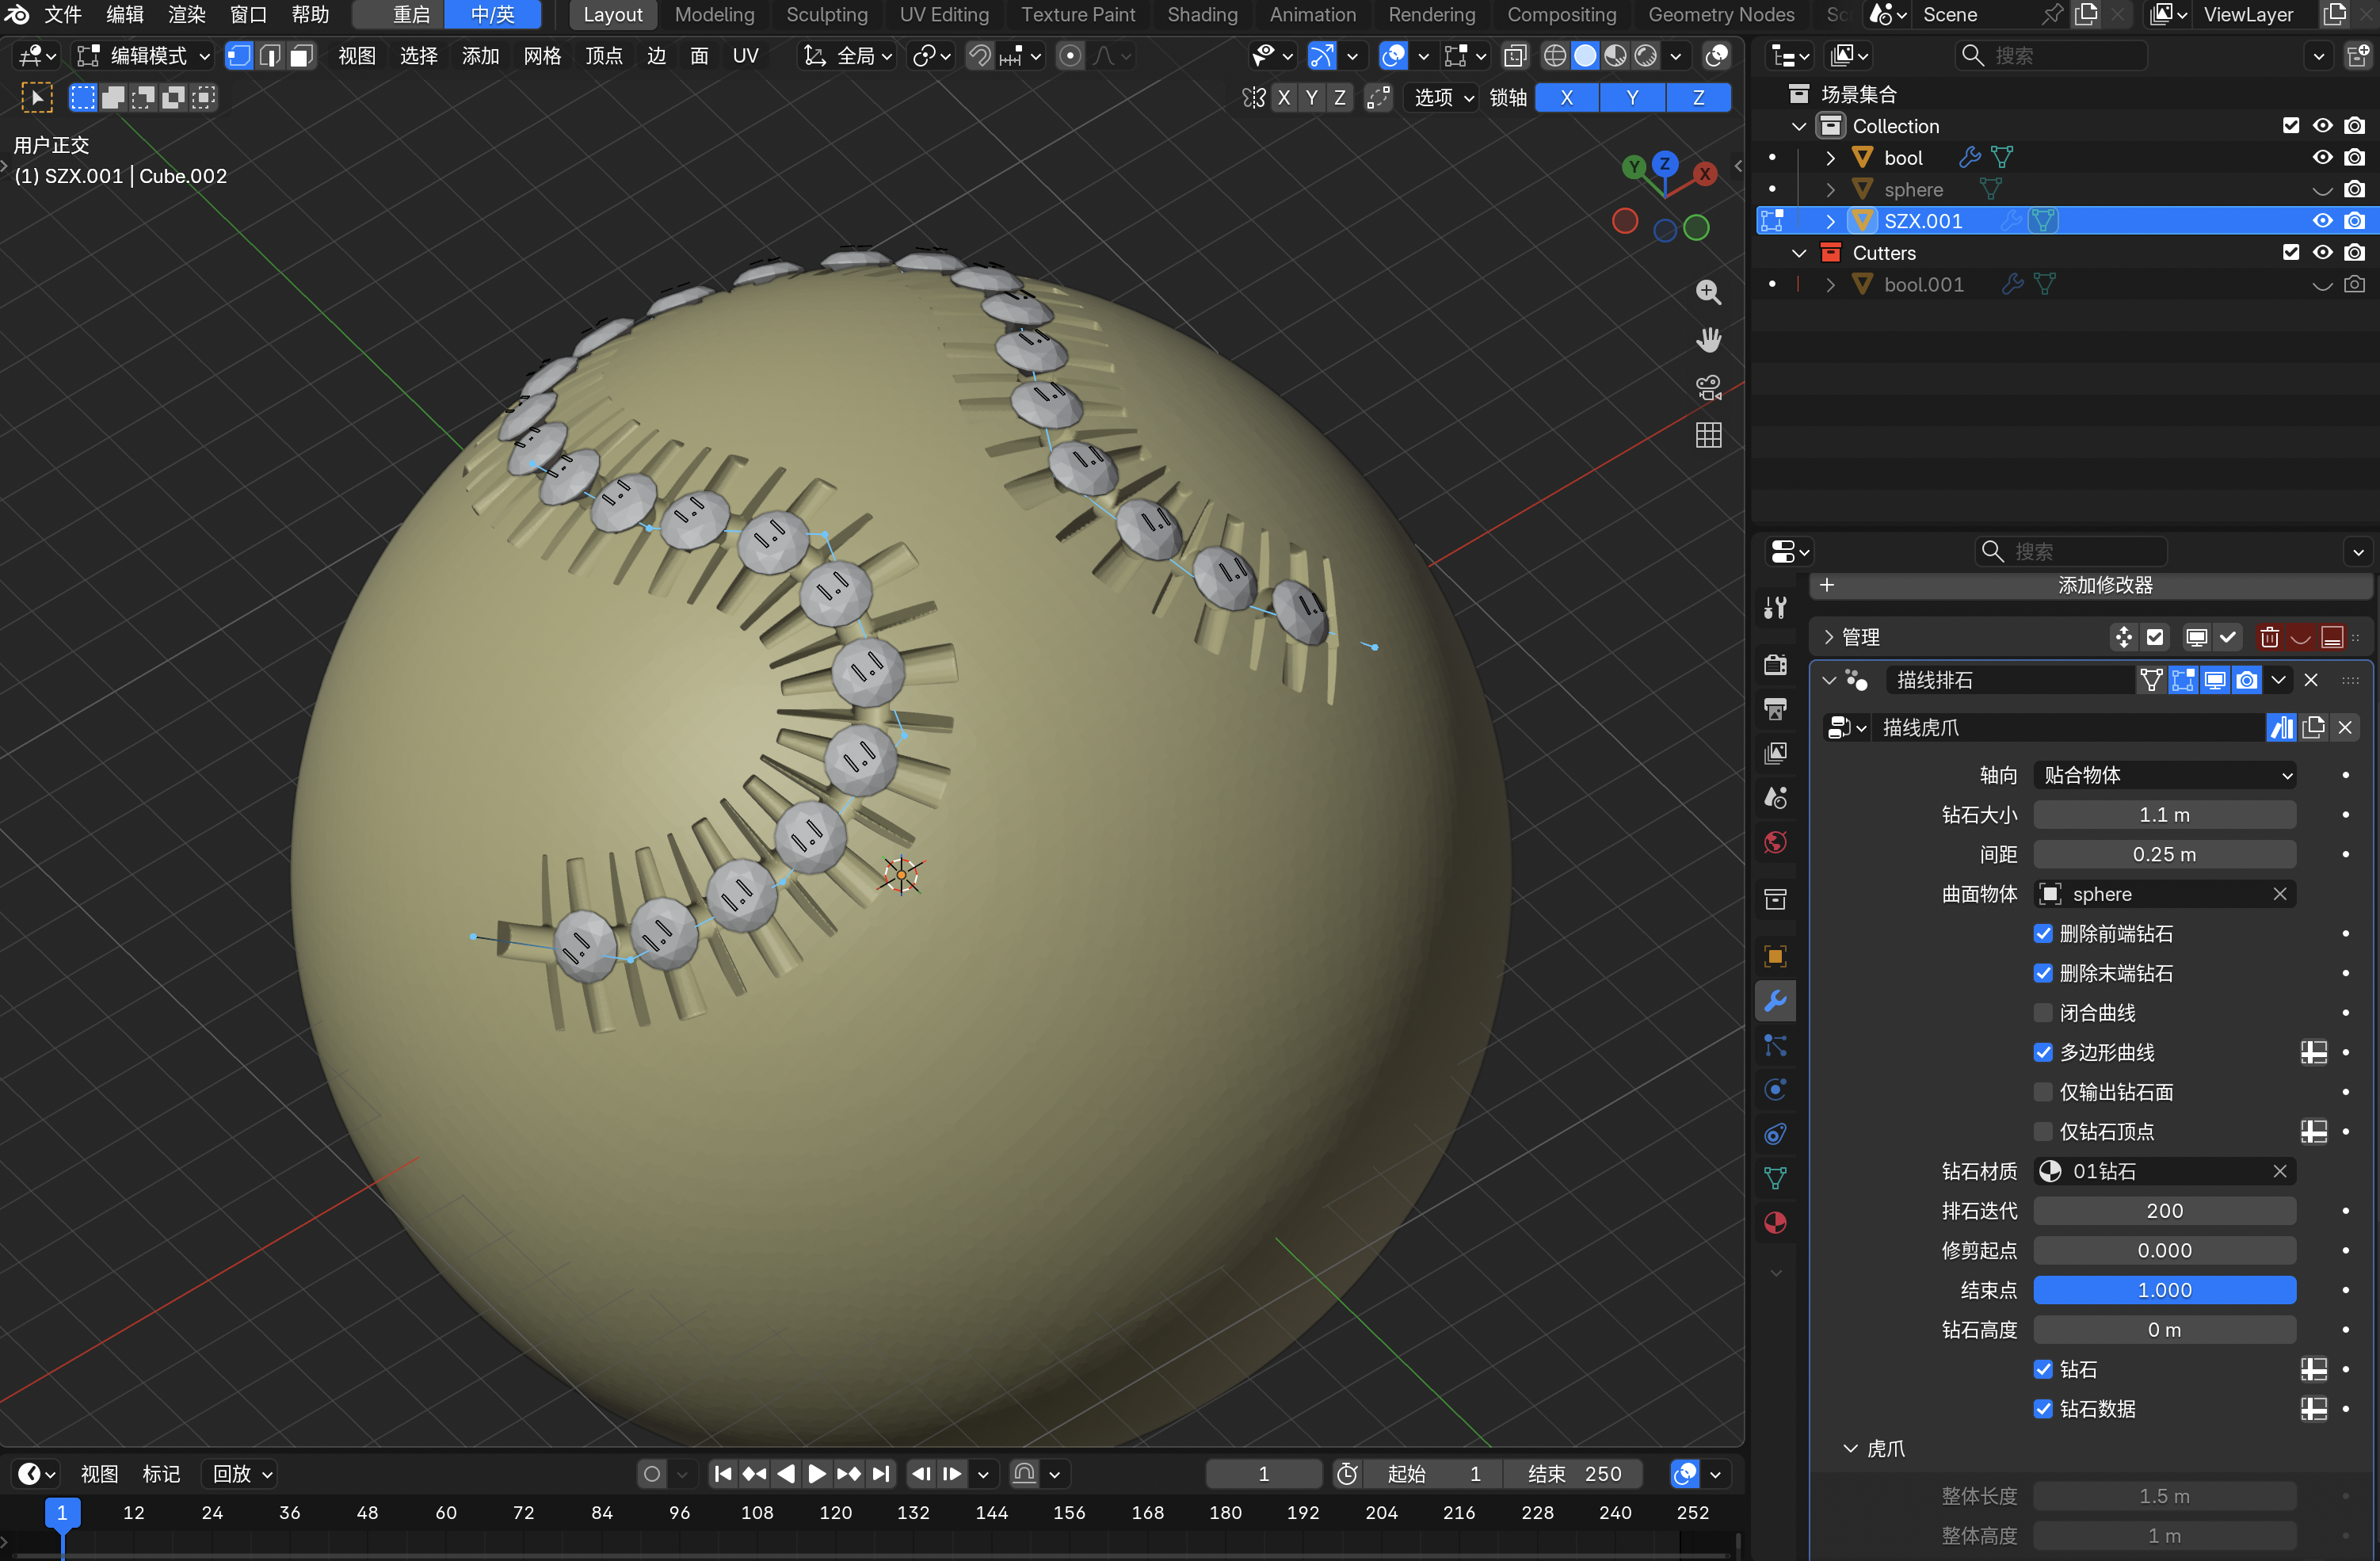Image resolution: width=2380 pixels, height=1561 pixels.
Task: Uncheck 删除前端钻石 checkbox
Action: point(2043,934)
